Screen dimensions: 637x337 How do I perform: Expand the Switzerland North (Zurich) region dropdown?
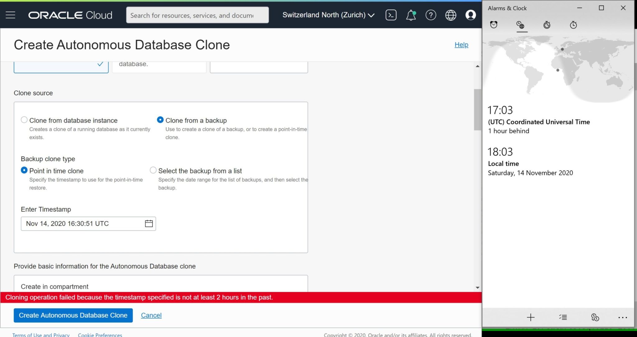[x=328, y=15]
